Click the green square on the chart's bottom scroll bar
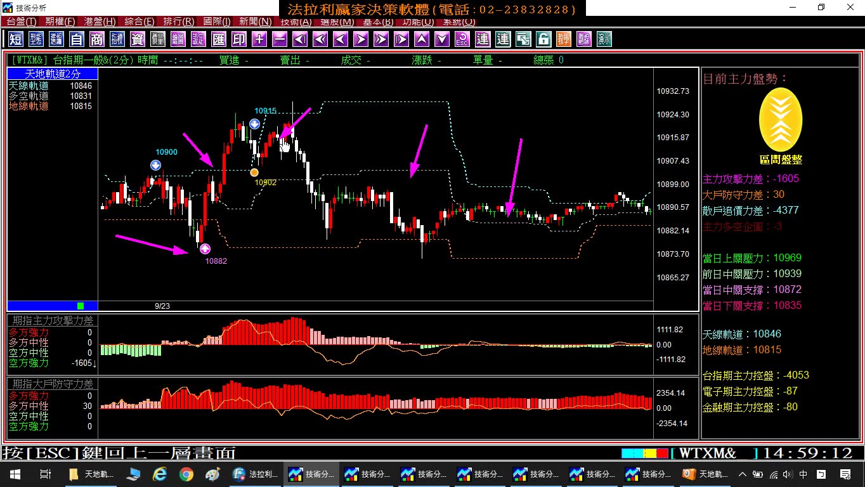865x487 pixels. 81,306
